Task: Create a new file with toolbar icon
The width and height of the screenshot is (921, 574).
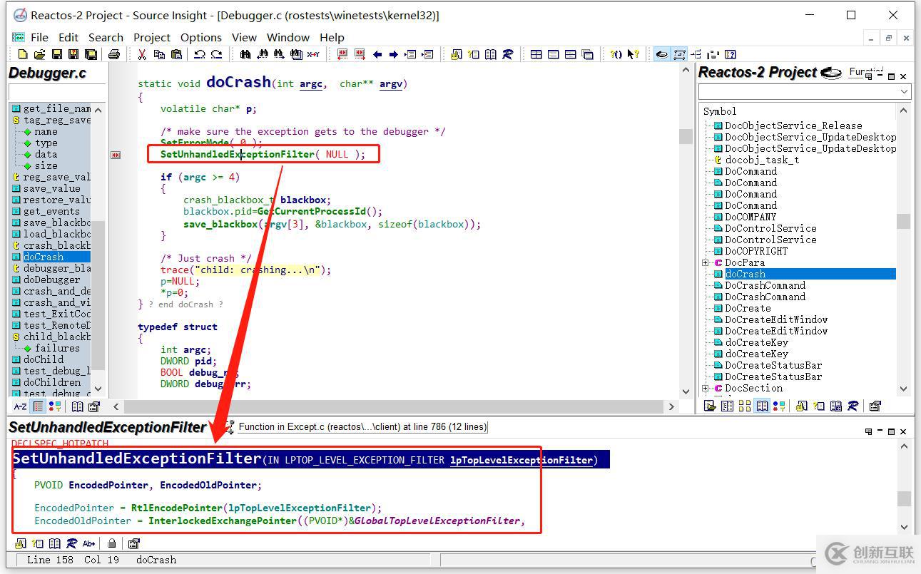Action: pyautogui.click(x=22, y=54)
